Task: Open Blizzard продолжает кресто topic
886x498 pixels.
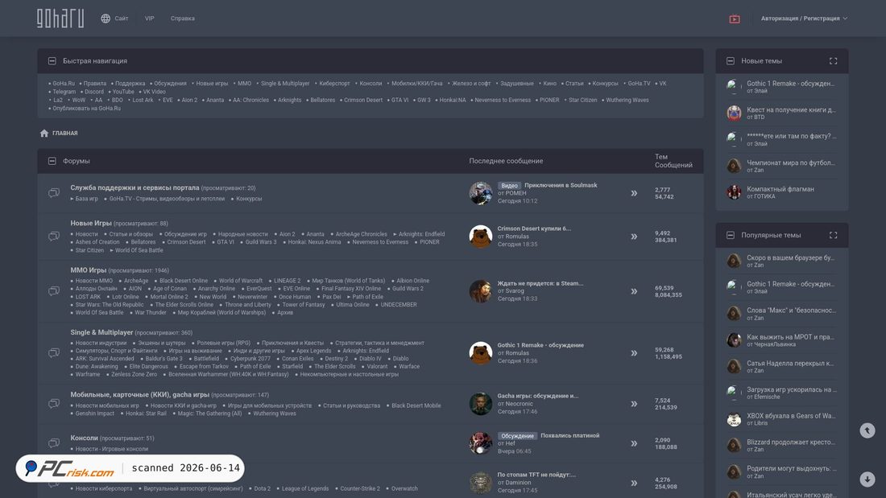Action: pyautogui.click(x=790, y=442)
